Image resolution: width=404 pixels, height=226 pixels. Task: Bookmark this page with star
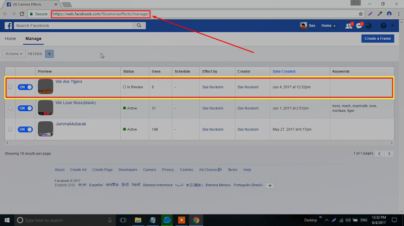pyautogui.click(x=361, y=14)
